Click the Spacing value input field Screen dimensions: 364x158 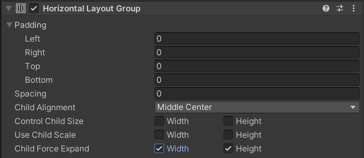[x=257, y=93]
